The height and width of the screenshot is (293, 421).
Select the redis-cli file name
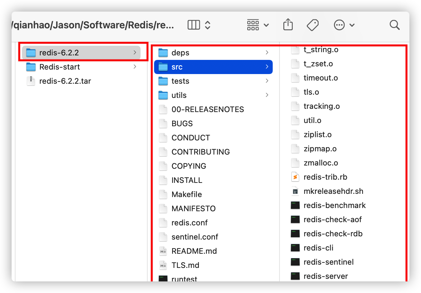pyautogui.click(x=318, y=248)
